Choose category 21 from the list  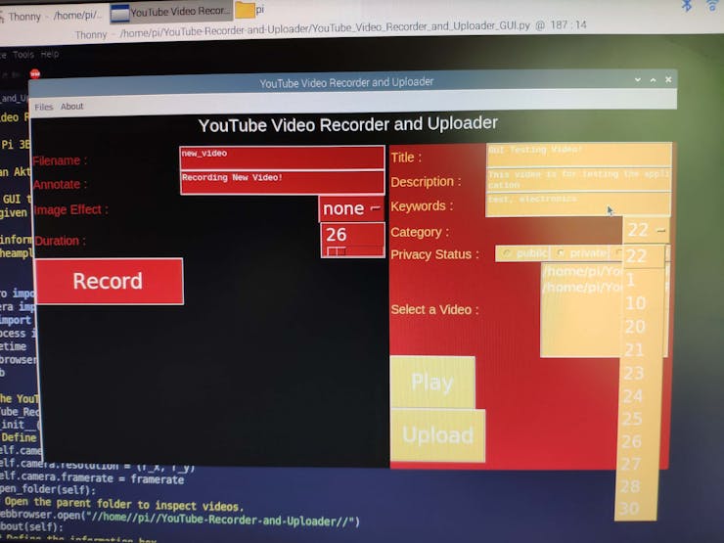click(x=641, y=349)
